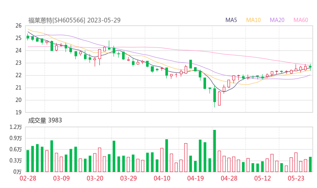The width and height of the screenshot is (317, 188).
Task: Select the 19 price level label
Action: tap(18, 112)
